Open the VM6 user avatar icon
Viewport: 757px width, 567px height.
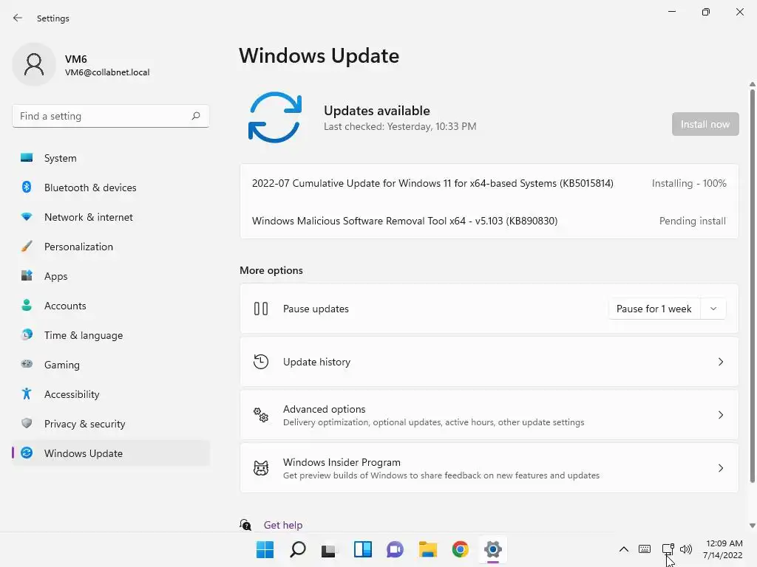pyautogui.click(x=34, y=64)
